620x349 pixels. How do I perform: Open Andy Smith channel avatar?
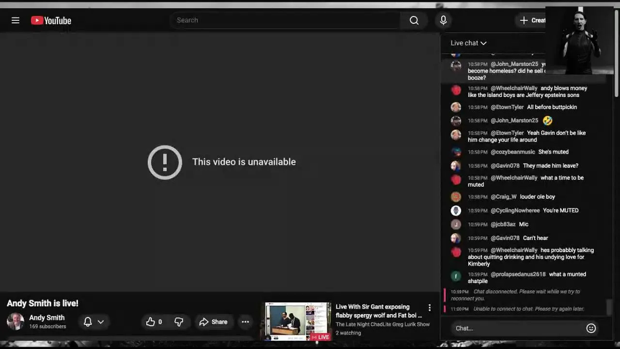15,321
